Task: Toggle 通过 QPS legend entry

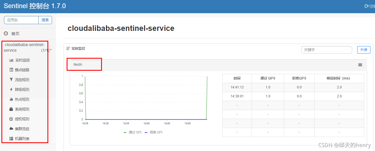Action: pos(133,132)
